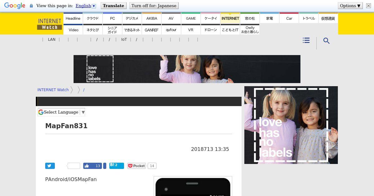Open the search magnifier icon
This screenshot has width=374, height=196.
pyautogui.click(x=326, y=41)
